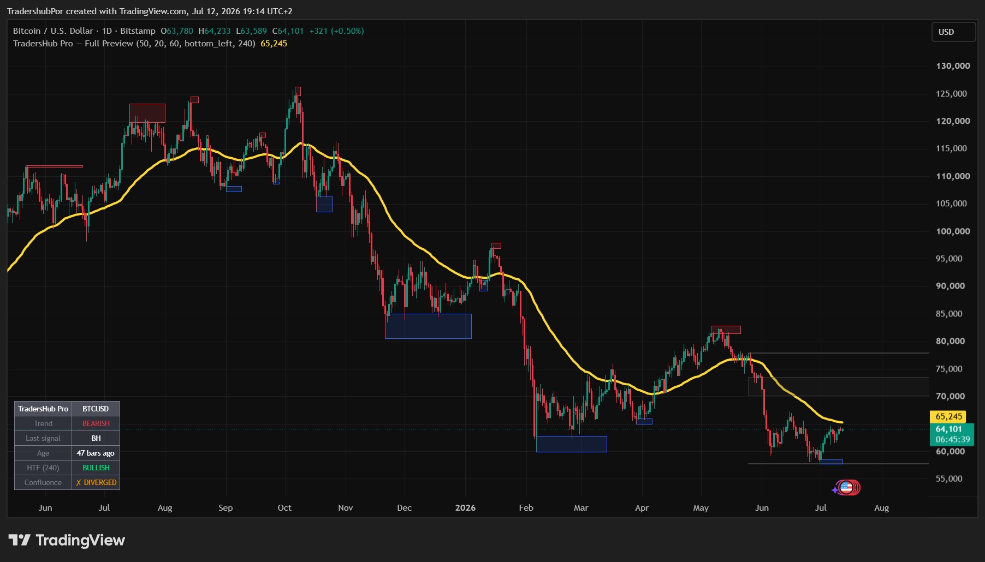Click the 105,000 price axis label
This screenshot has height=562, width=985.
coord(951,204)
